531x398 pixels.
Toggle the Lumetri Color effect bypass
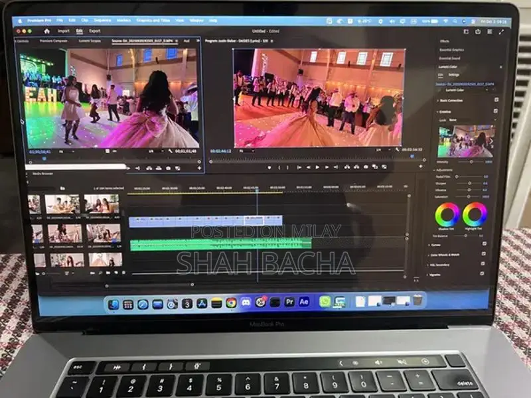[x=438, y=90]
